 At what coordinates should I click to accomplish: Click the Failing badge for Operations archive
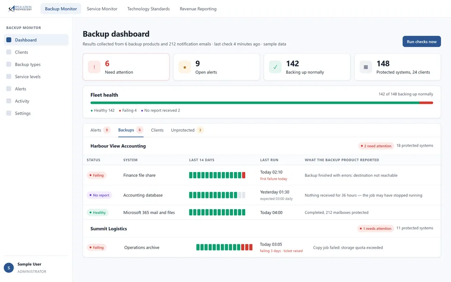[97, 248]
